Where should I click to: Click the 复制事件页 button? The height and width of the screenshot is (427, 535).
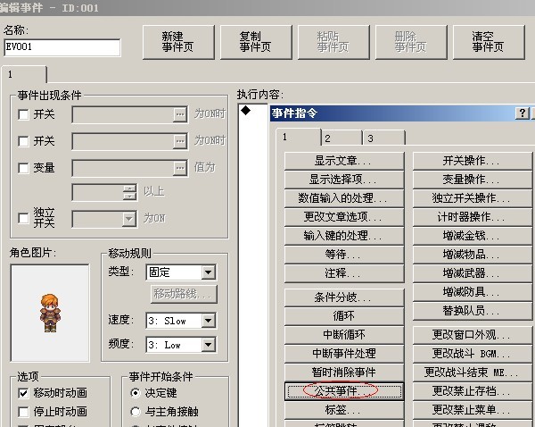coord(256,42)
